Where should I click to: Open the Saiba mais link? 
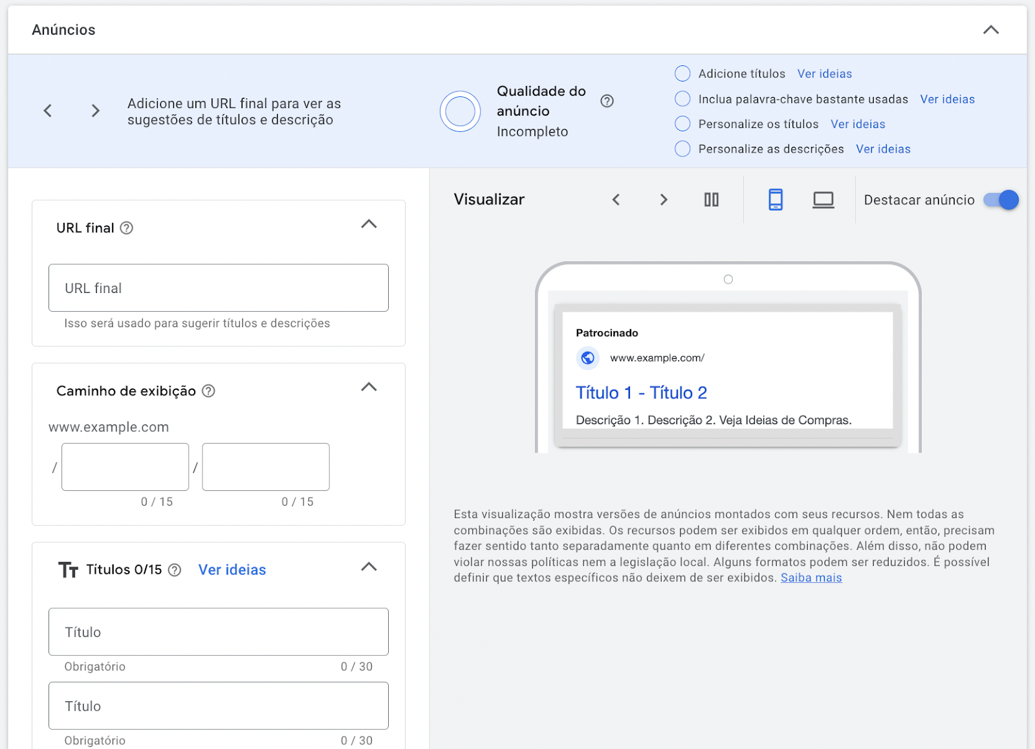811,578
